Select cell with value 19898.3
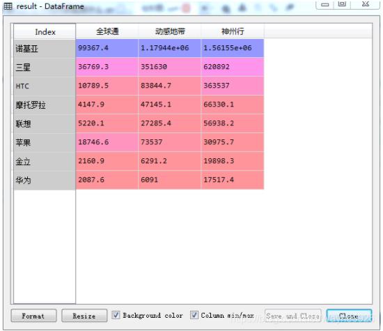The height and width of the screenshot is (331, 383). pyautogui.click(x=233, y=161)
